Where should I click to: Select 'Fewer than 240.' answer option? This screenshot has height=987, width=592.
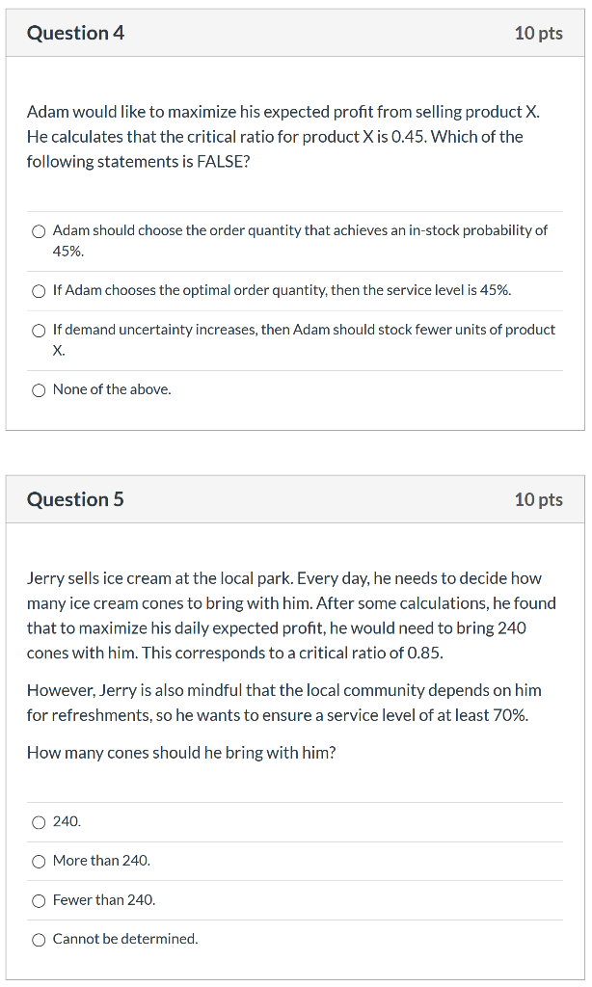pos(38,900)
